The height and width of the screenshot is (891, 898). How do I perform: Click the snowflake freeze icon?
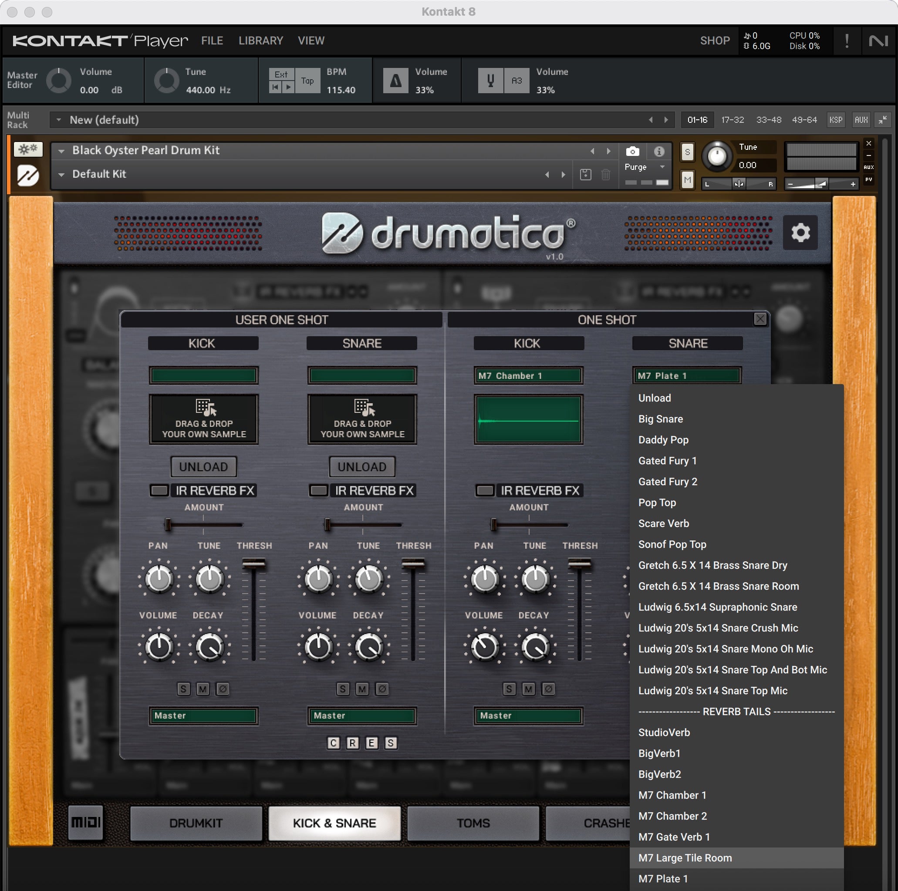pos(28,149)
